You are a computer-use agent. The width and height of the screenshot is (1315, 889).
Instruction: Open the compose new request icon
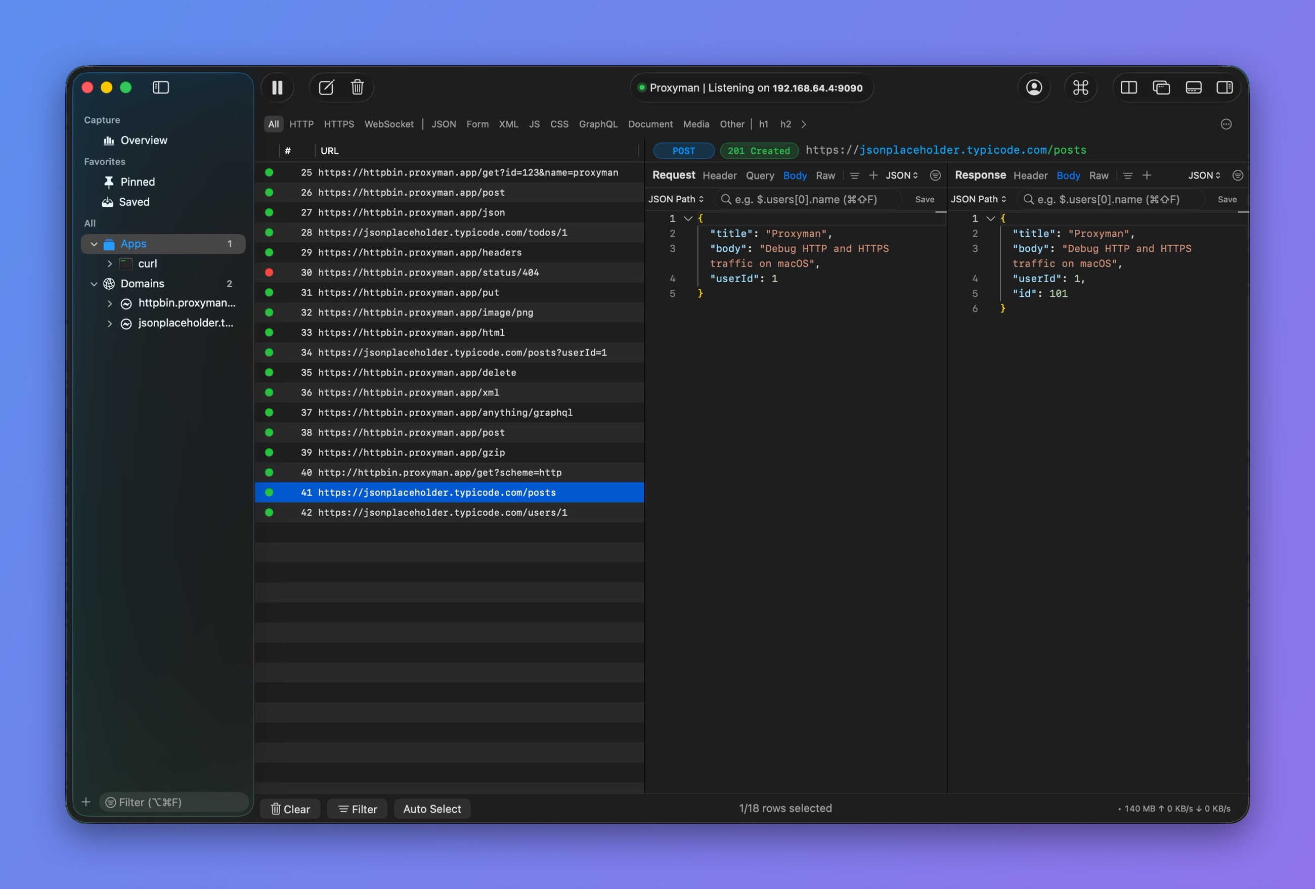[327, 87]
